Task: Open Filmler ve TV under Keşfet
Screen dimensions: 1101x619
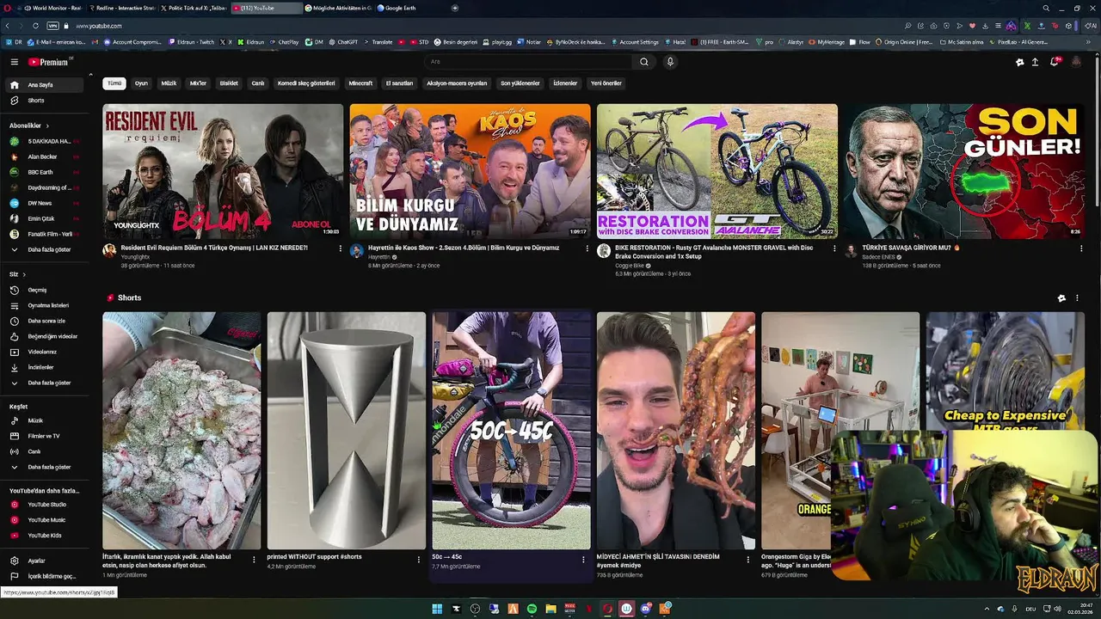Action: coord(46,436)
